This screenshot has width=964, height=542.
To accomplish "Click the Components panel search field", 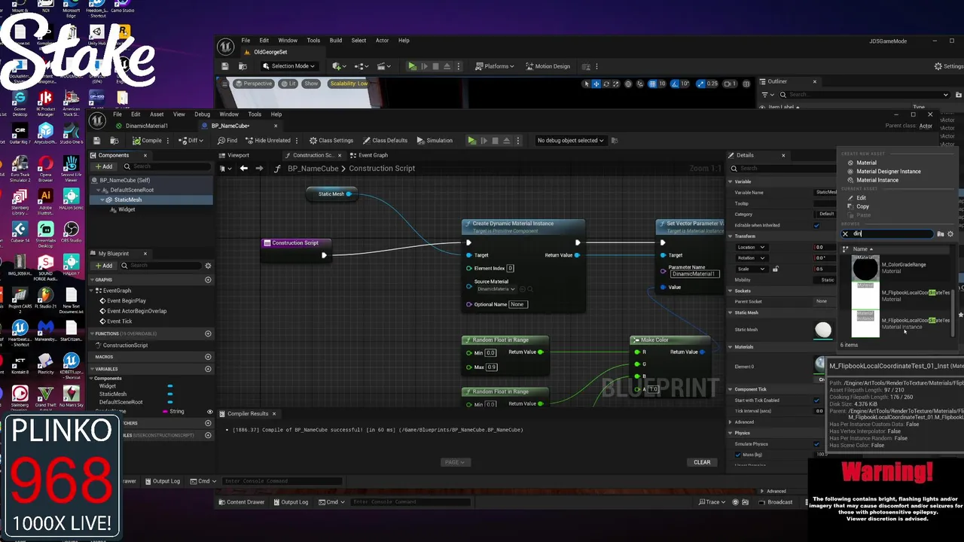I will click(167, 166).
